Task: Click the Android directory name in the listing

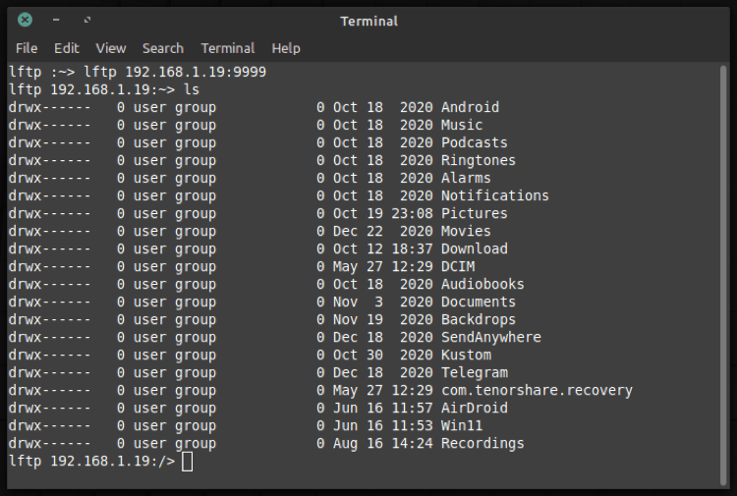Action: point(470,107)
